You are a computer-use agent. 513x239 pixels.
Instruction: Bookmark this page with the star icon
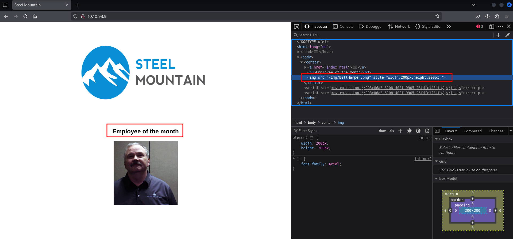click(437, 16)
